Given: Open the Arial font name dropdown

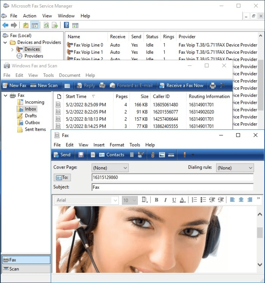Looking at the screenshot, I should click(x=115, y=200).
